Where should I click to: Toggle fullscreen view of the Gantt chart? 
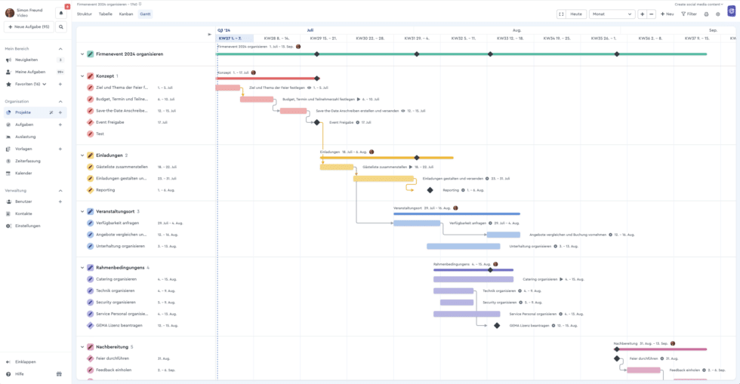click(x=561, y=14)
